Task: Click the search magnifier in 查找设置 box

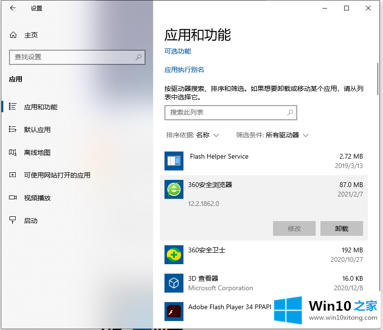Action: (138, 57)
